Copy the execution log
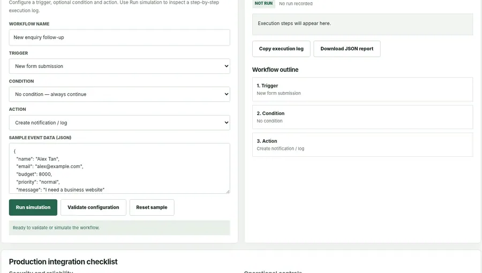Image resolution: width=482 pixels, height=273 pixels. tap(281, 49)
